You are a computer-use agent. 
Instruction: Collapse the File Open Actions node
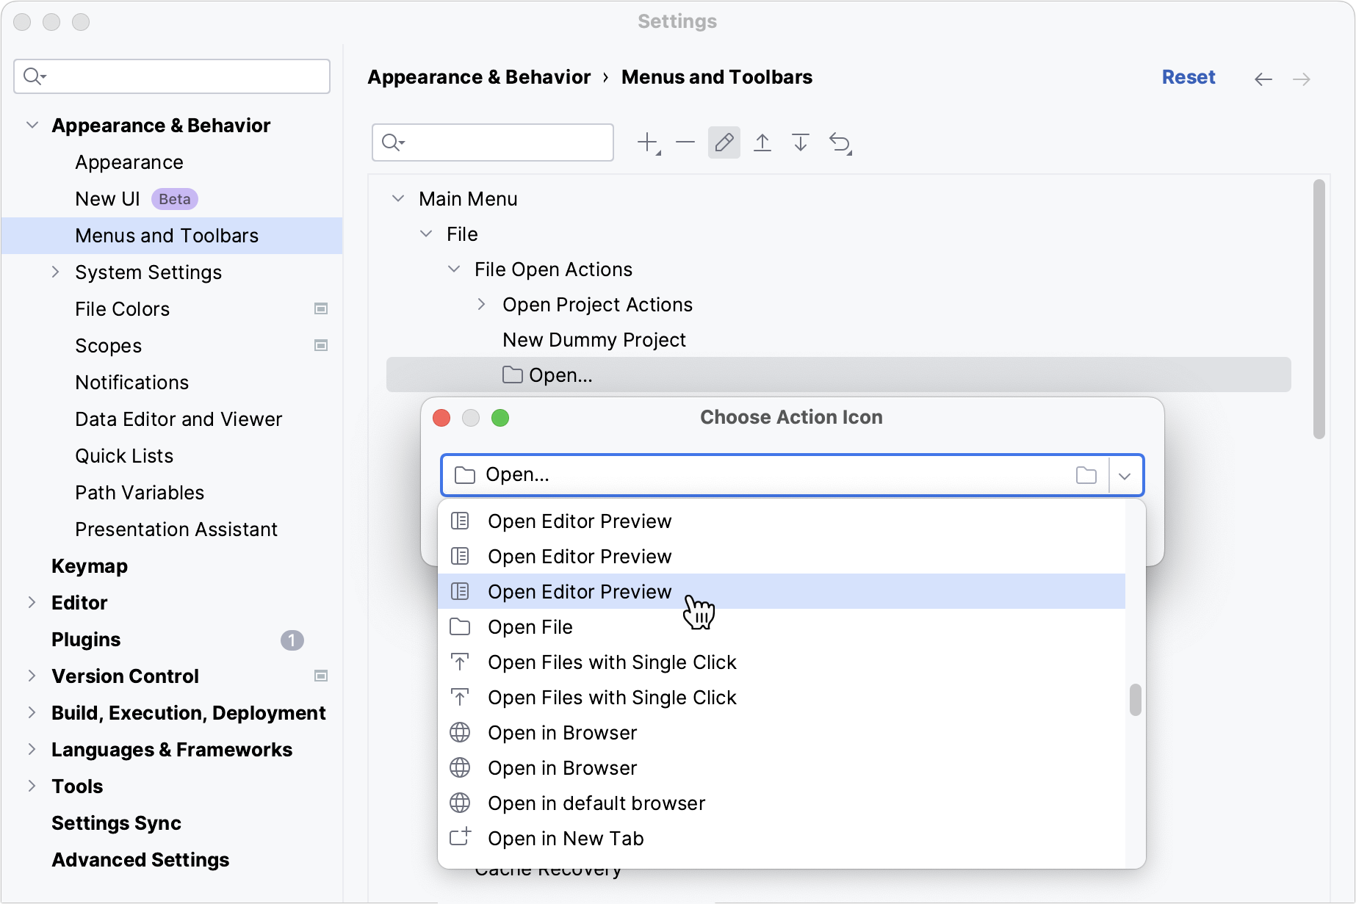coord(454,270)
